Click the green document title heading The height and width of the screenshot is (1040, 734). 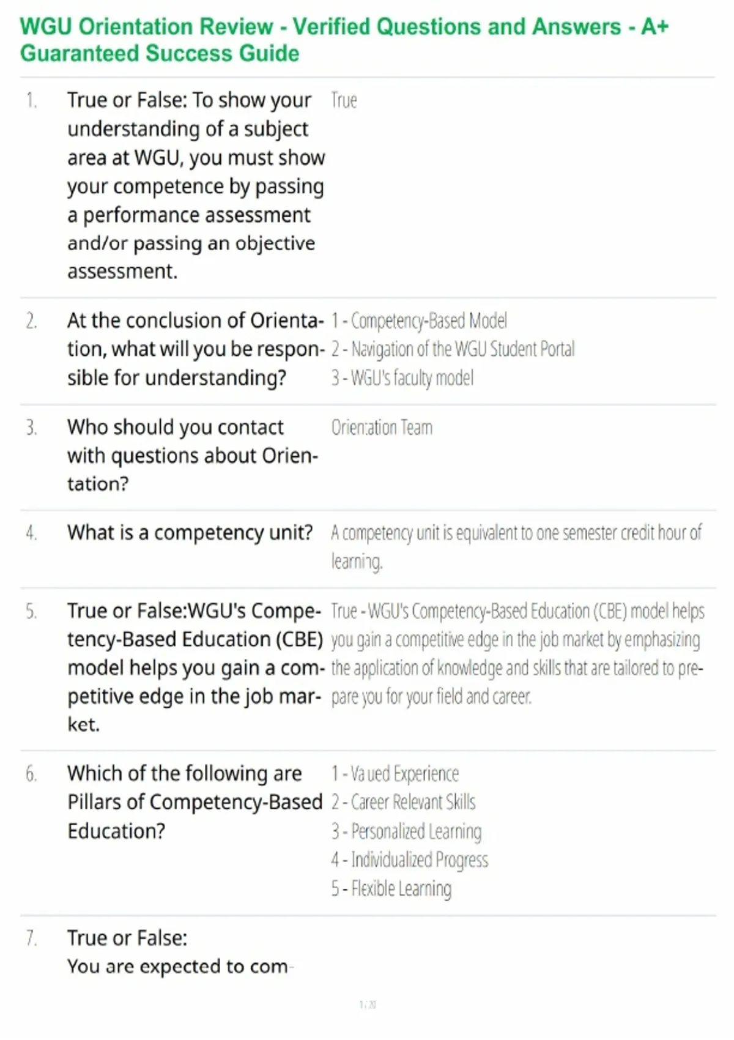[344, 40]
